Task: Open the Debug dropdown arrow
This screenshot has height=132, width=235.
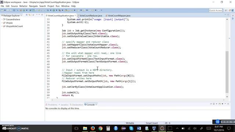Action: (51, 10)
